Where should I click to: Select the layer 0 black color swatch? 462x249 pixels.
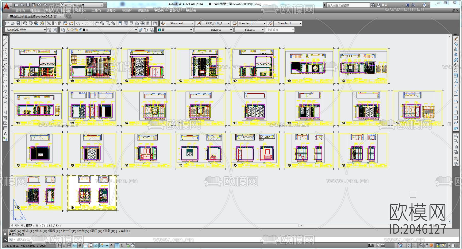(x=84, y=30)
